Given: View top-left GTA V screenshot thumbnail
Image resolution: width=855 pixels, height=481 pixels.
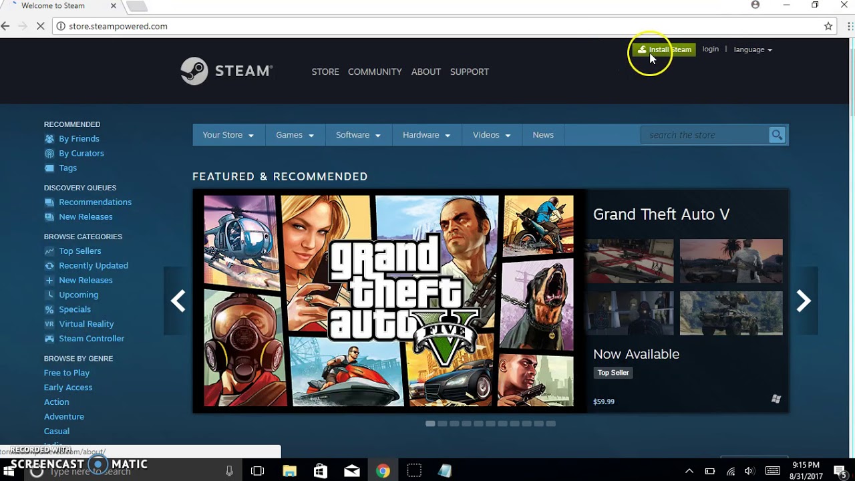Looking at the screenshot, I should [631, 261].
